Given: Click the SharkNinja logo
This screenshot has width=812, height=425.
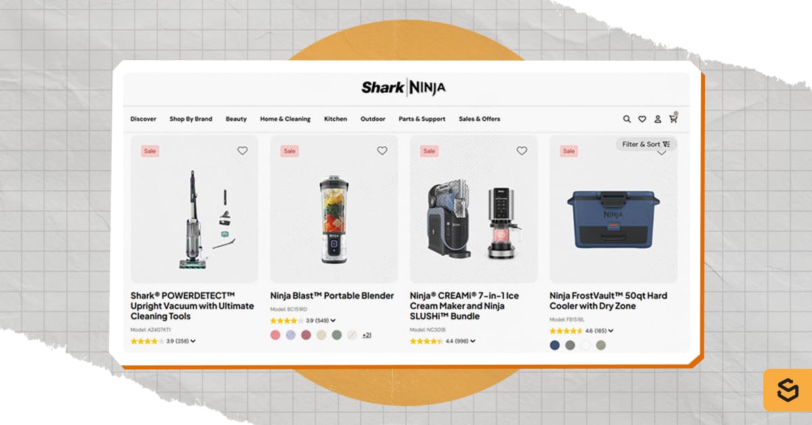Looking at the screenshot, I should [x=403, y=87].
